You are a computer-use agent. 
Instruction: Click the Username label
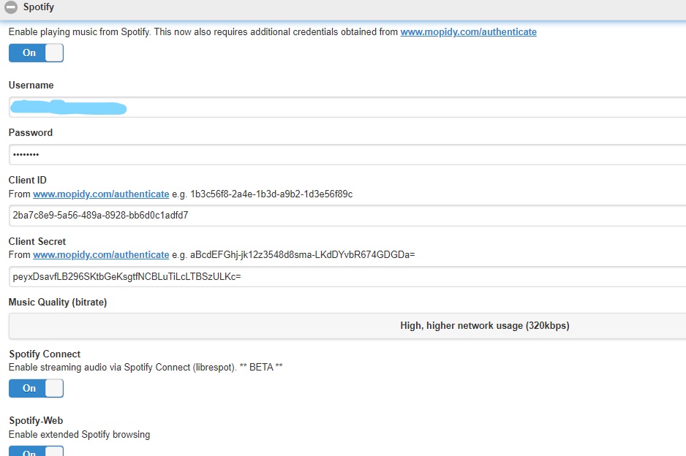[x=31, y=85]
